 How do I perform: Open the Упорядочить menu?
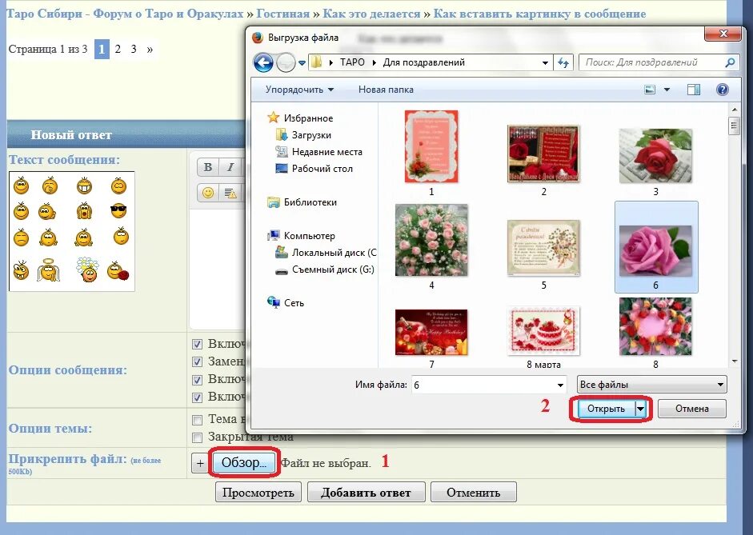click(299, 90)
